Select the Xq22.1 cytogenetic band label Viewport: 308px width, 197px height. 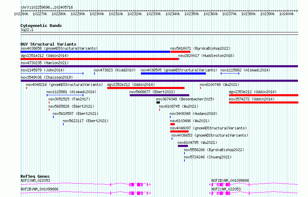27,30
